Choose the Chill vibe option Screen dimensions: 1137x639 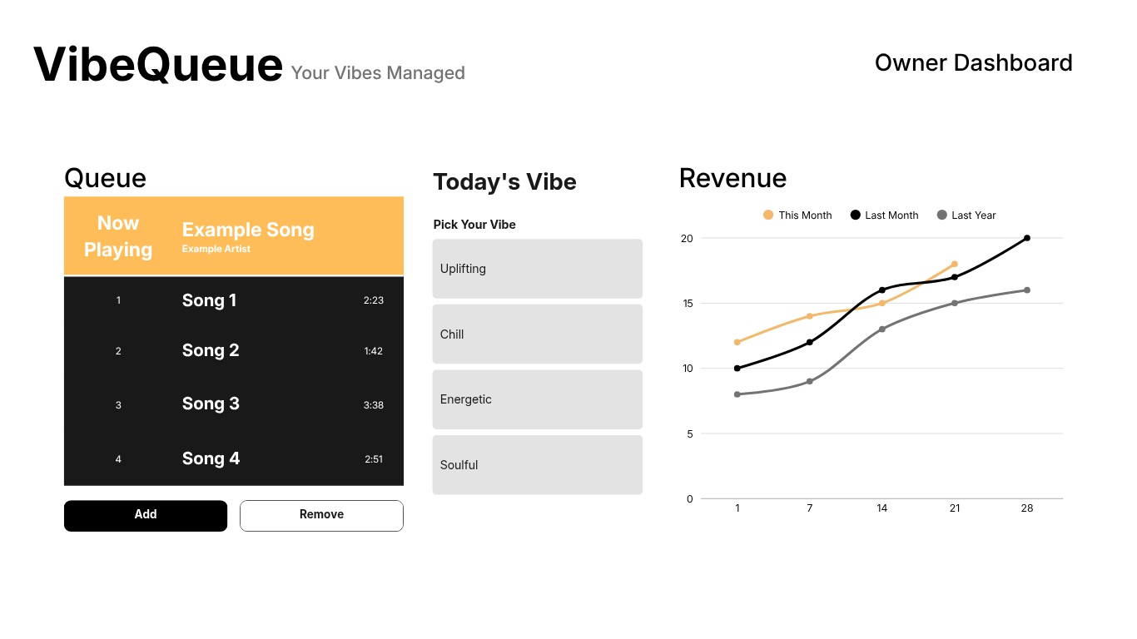tap(538, 334)
